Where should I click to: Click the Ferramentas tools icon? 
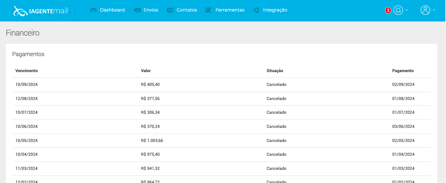coord(208,10)
